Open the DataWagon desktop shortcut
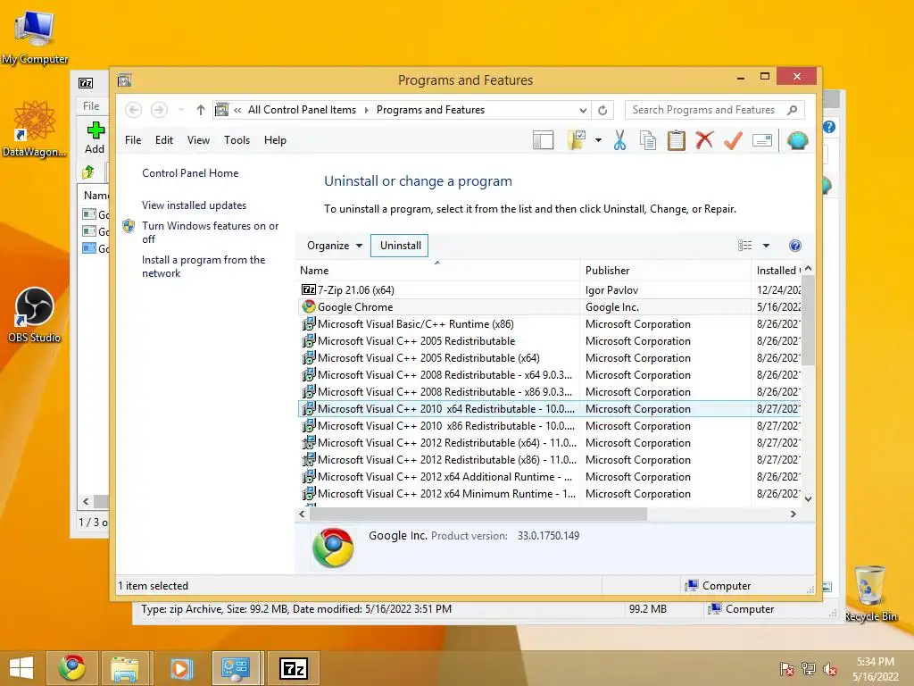The image size is (914, 686). [35, 129]
